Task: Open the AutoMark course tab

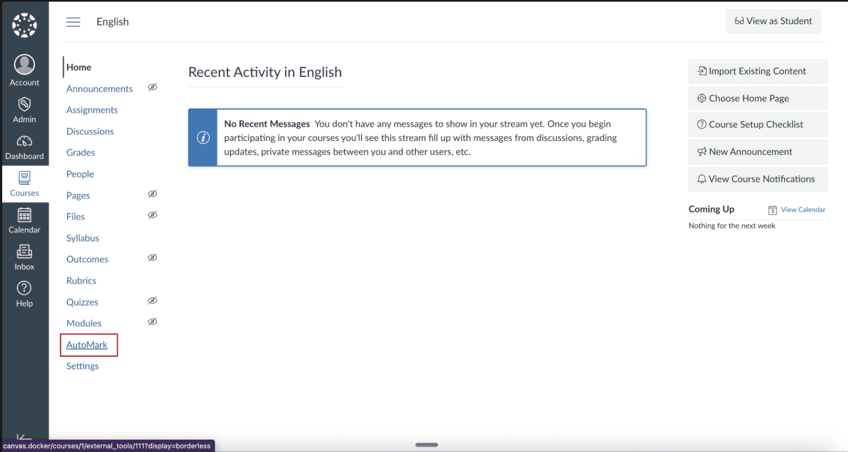Action: pyautogui.click(x=88, y=345)
